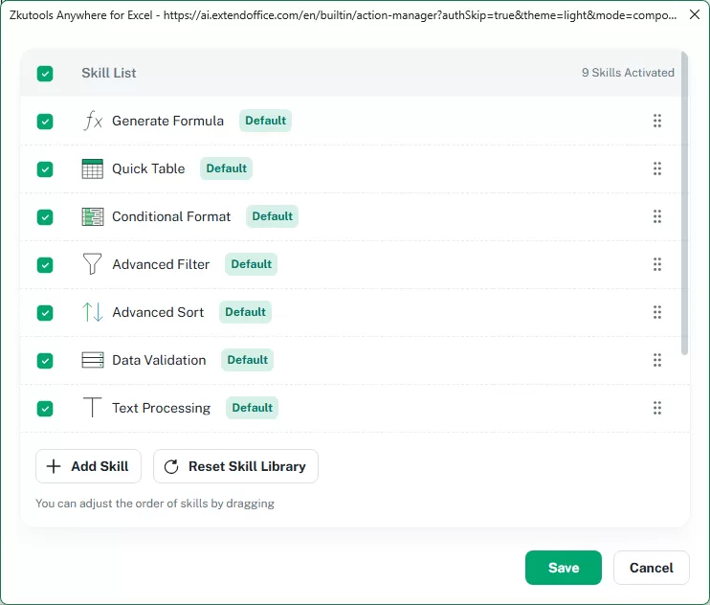This screenshot has width=710, height=605.
Task: Save the skill settings
Action: (564, 568)
